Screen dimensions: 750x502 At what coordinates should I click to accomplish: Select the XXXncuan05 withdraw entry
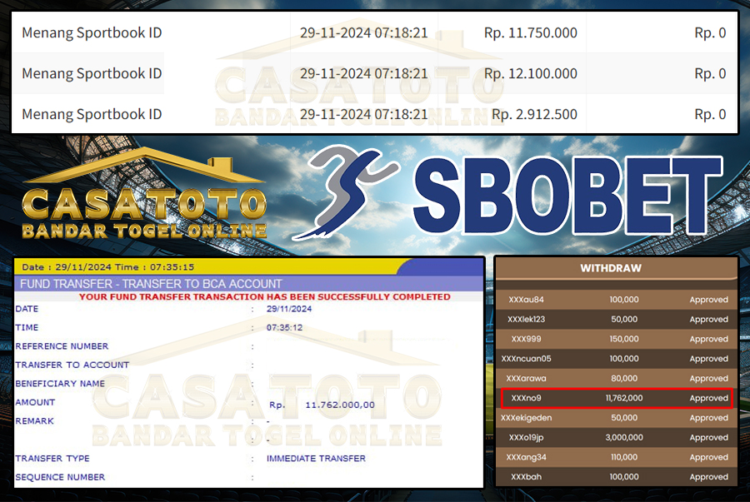tap(526, 359)
